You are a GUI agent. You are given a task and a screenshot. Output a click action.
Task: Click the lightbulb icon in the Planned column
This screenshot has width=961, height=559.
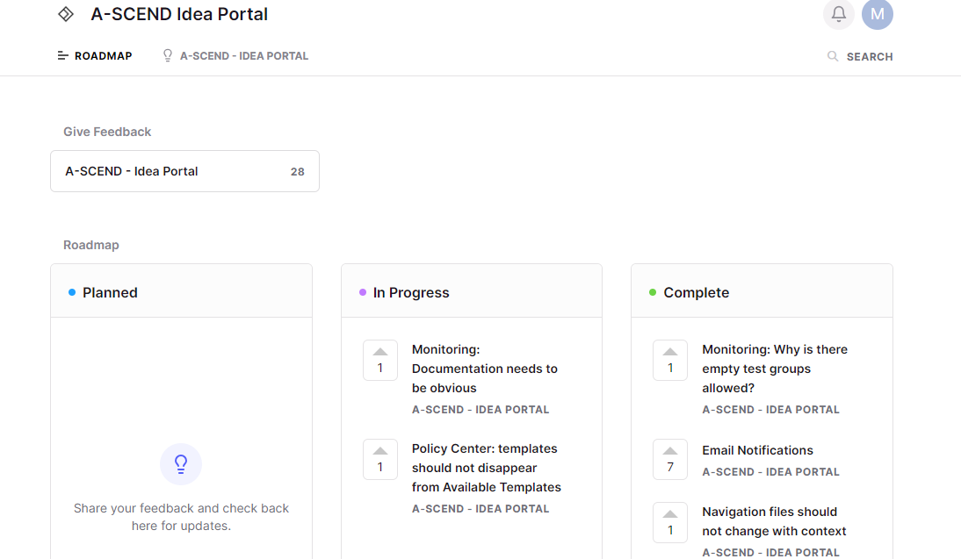(x=181, y=464)
